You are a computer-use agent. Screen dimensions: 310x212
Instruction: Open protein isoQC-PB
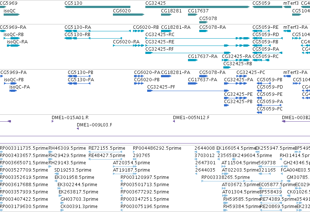point(13,80)
